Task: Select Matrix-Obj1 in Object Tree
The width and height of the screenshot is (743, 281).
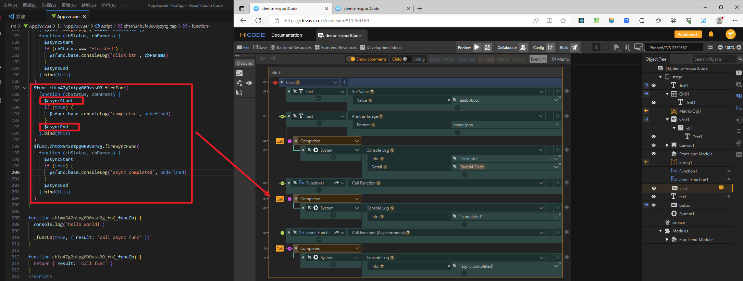Action: pyautogui.click(x=686, y=111)
